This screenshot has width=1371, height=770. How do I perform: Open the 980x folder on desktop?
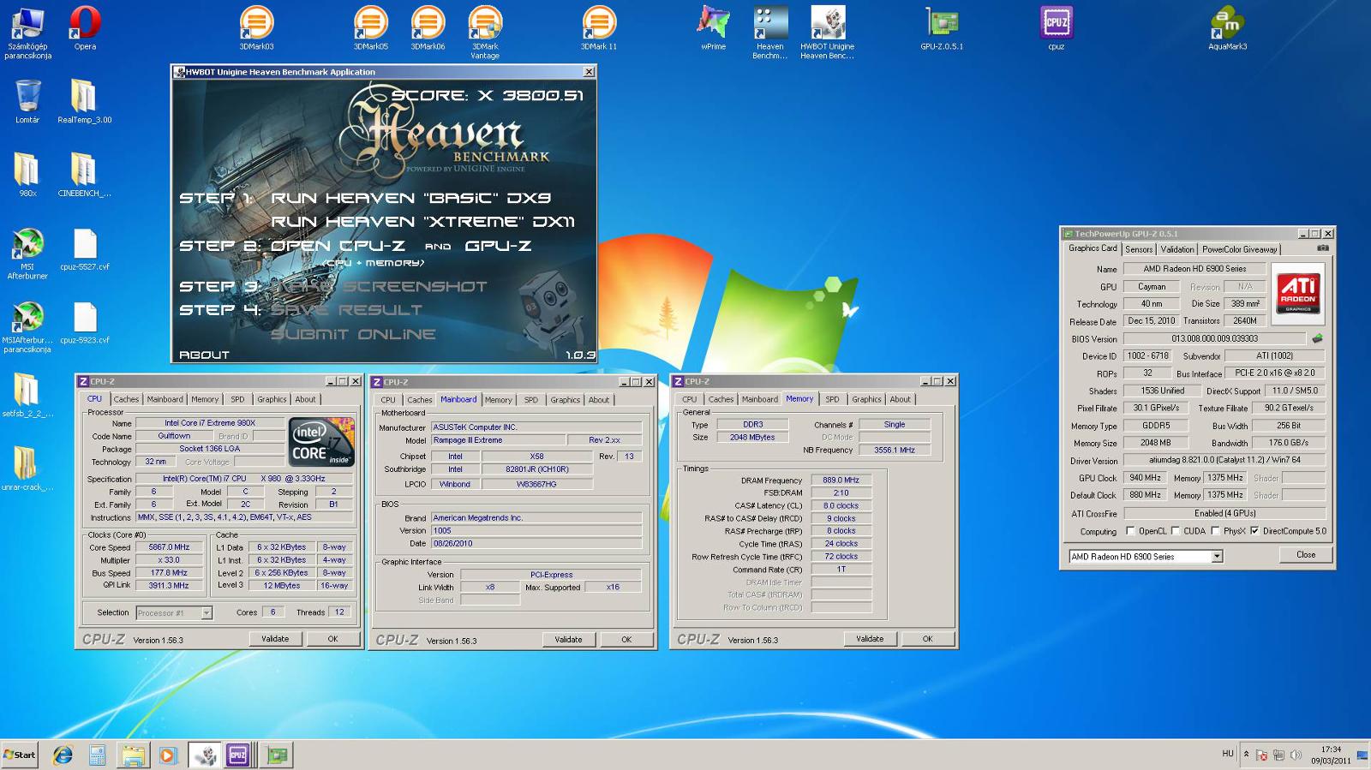tap(27, 175)
